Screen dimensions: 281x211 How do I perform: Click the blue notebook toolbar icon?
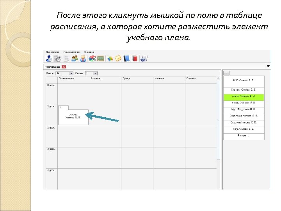tap(126, 59)
